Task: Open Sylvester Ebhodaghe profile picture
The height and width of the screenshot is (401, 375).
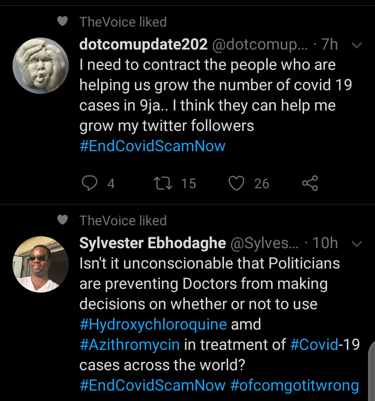Action: click(x=41, y=264)
